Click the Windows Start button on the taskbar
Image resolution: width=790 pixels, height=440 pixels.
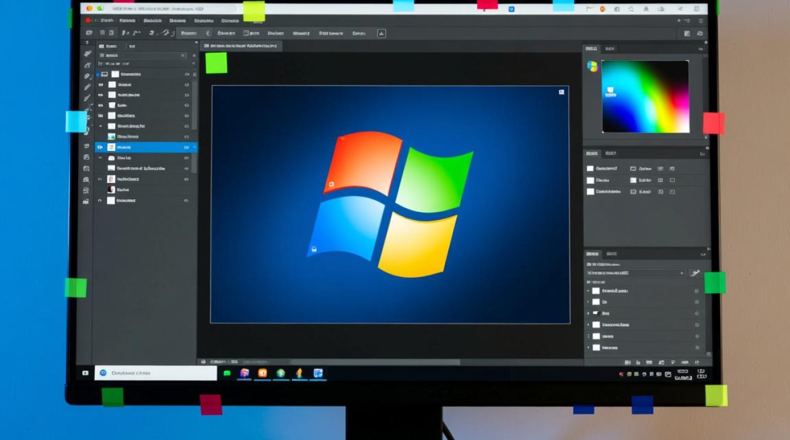(x=85, y=373)
